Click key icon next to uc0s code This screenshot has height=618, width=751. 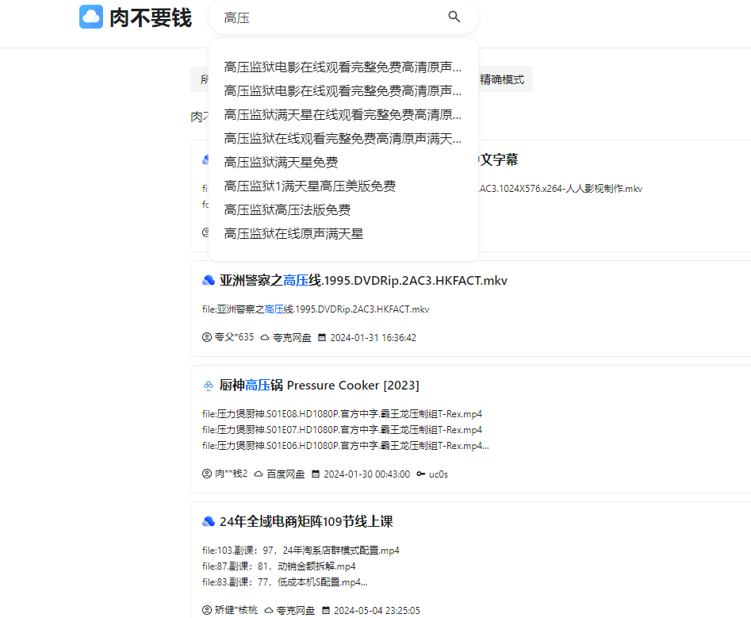pos(420,474)
